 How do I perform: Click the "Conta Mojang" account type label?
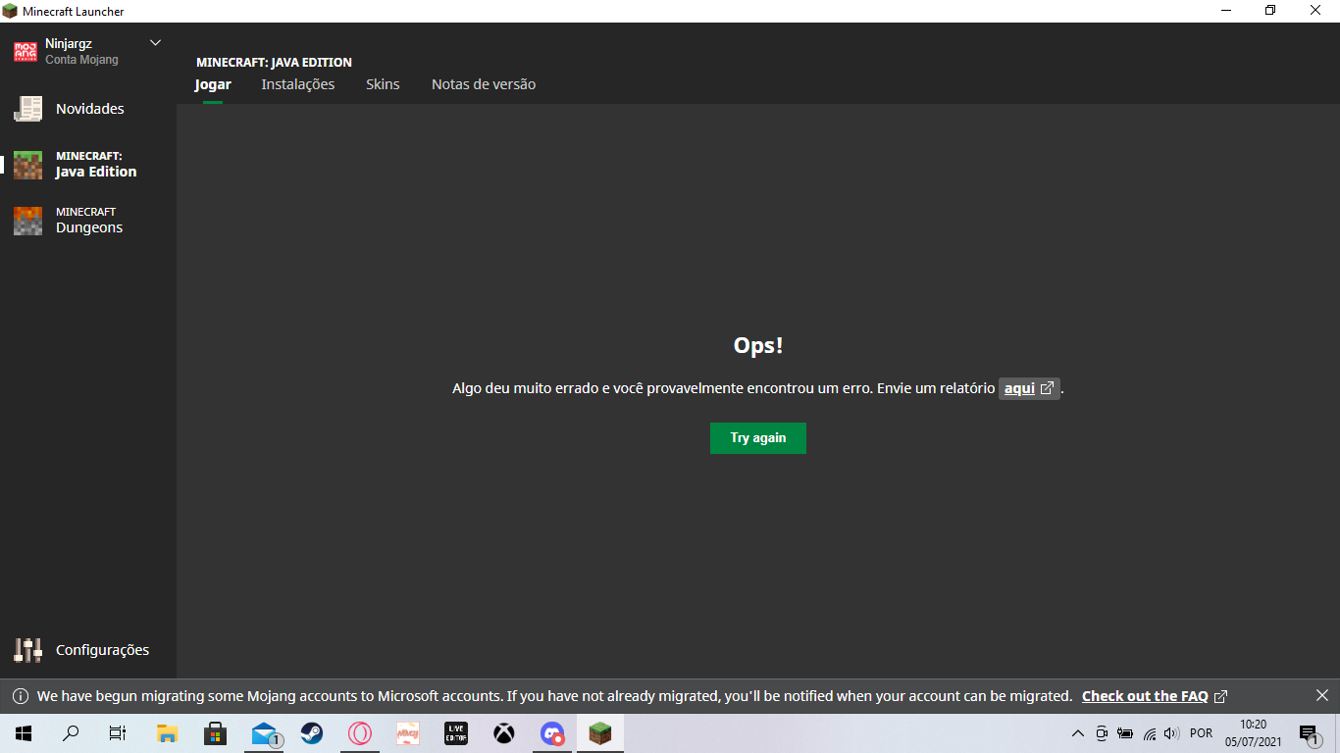[81, 60]
